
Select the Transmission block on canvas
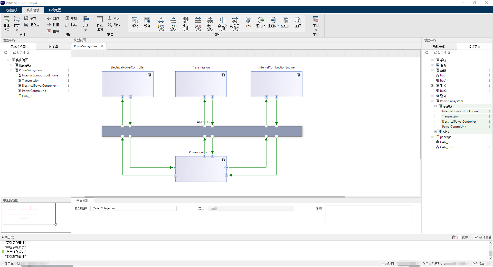tap(201, 84)
